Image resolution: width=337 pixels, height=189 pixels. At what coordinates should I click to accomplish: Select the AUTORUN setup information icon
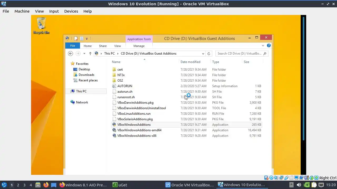[114, 86]
